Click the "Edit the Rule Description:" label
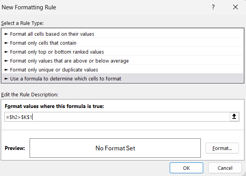Viewport: 246px width, 176px height. 30,94
